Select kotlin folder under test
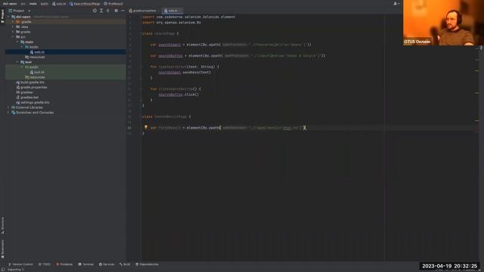Image resolution: width=484 pixels, height=272 pixels. (32, 67)
